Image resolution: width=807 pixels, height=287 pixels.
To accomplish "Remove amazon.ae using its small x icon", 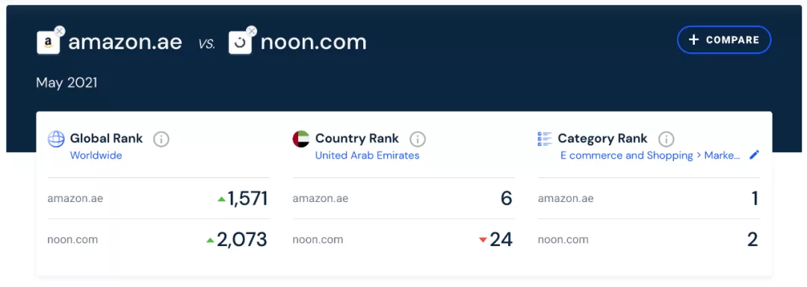I will 59,31.
